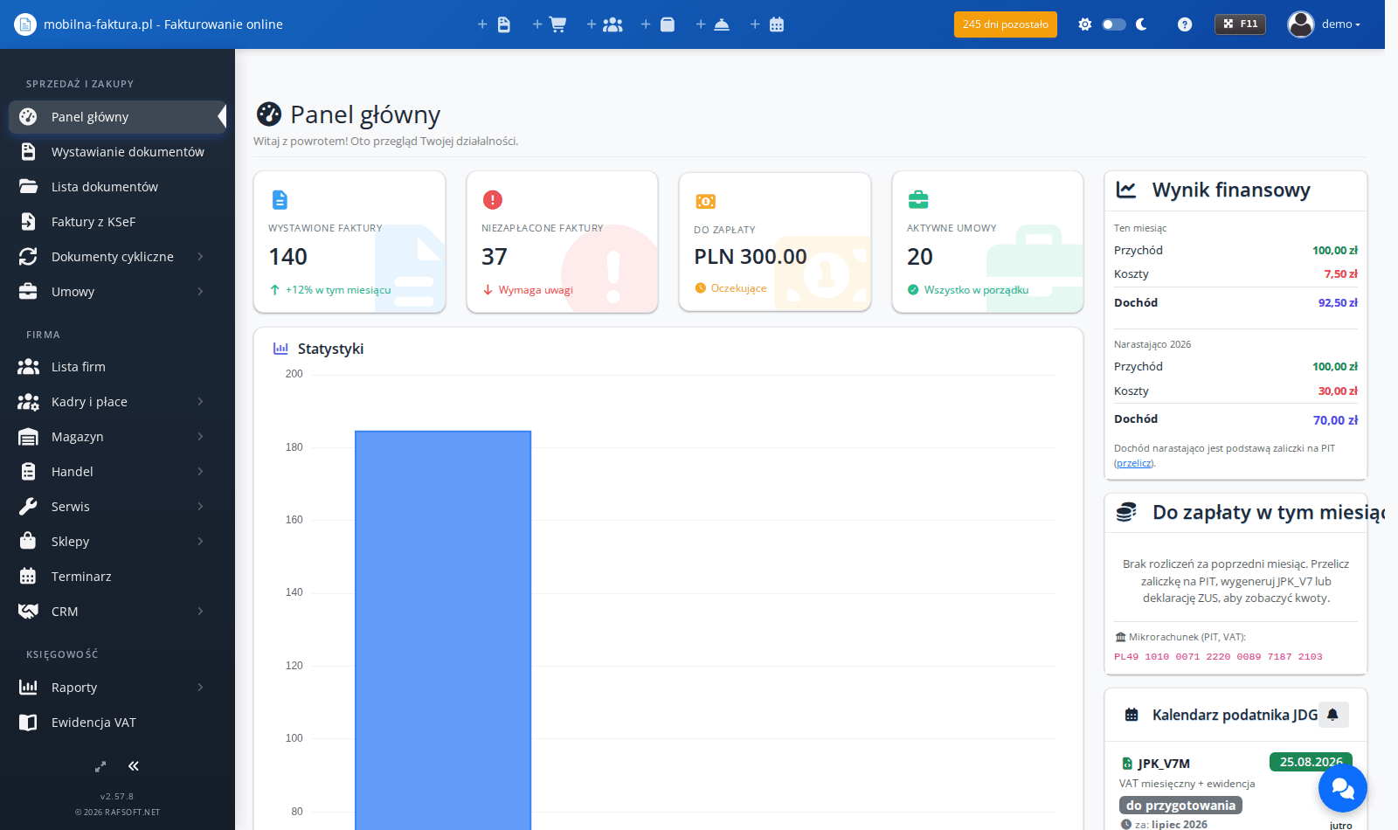Expand Raporty submenu chevron

click(x=200, y=688)
